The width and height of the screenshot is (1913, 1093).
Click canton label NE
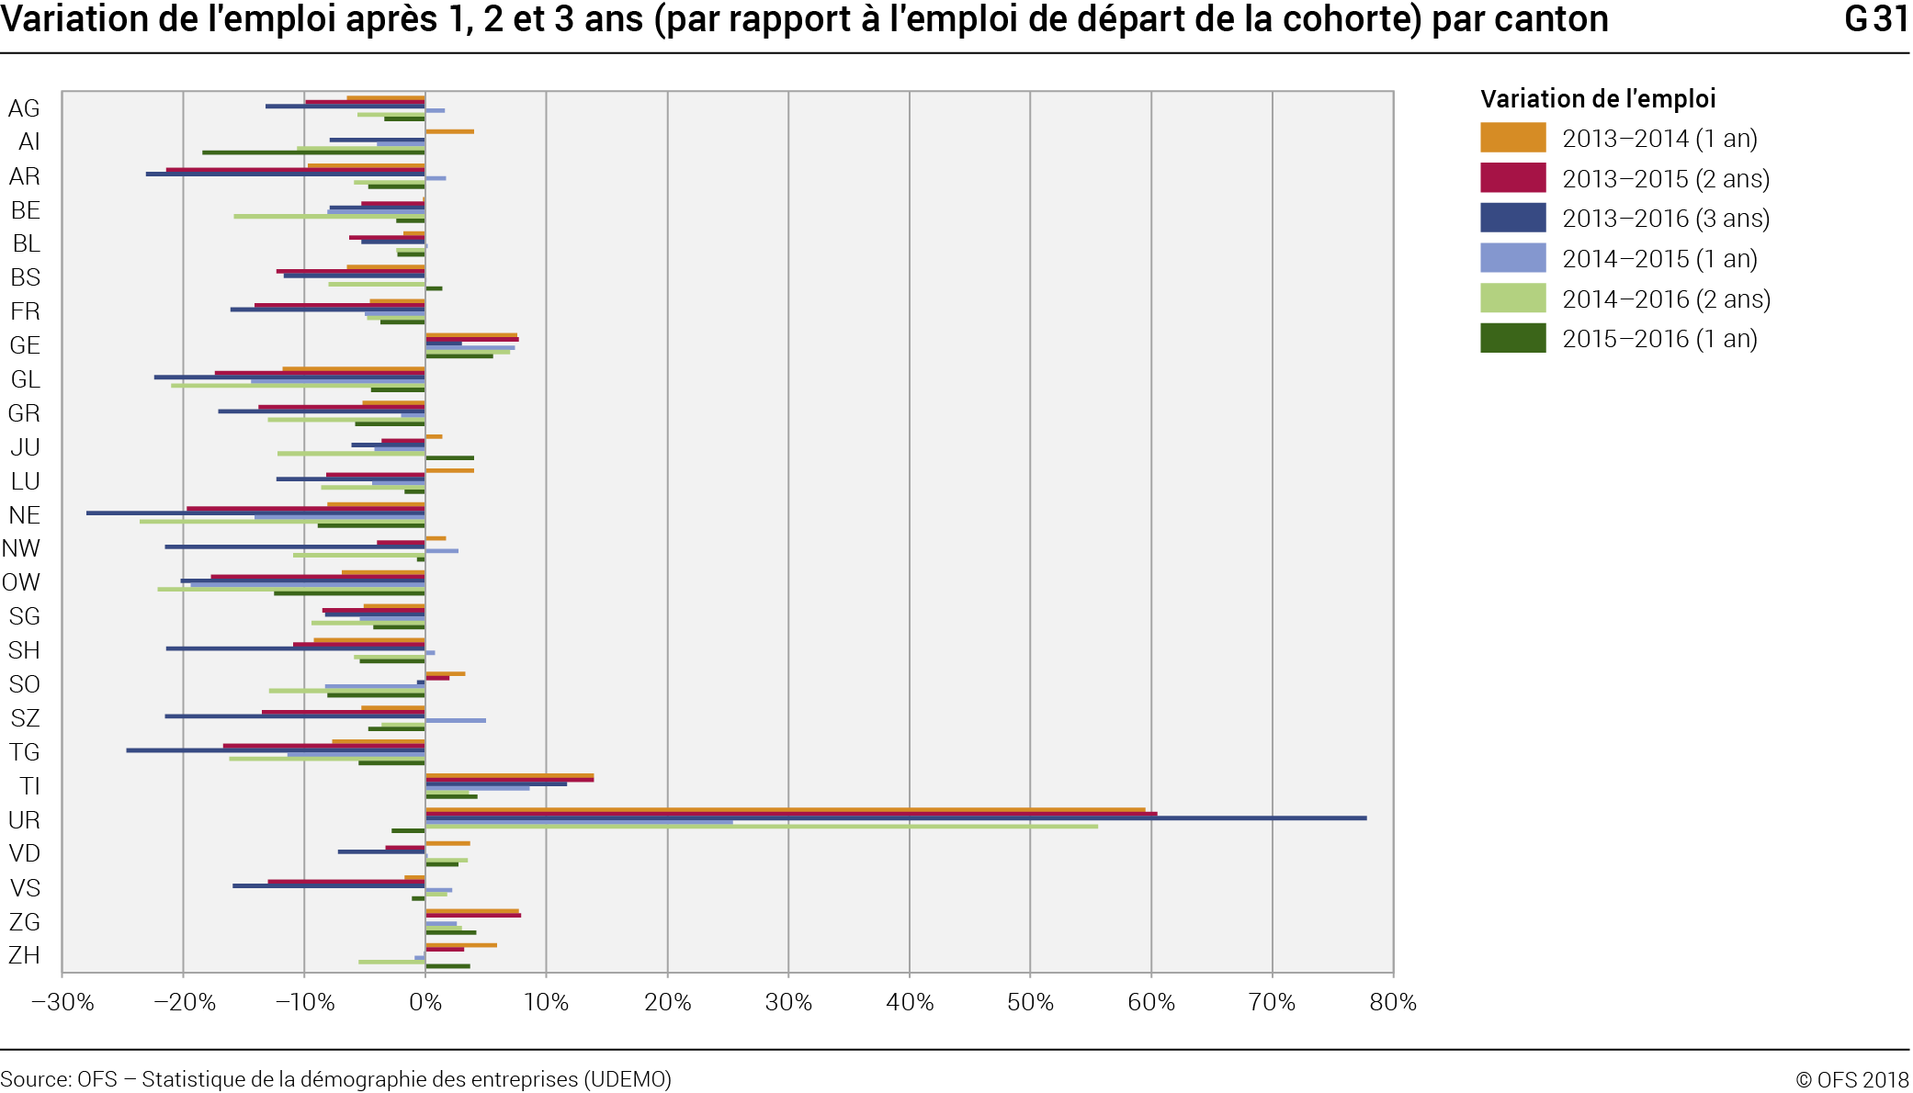pyautogui.click(x=25, y=515)
